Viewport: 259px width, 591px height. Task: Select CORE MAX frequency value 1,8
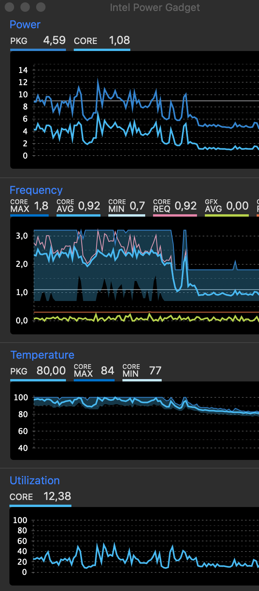(x=41, y=206)
